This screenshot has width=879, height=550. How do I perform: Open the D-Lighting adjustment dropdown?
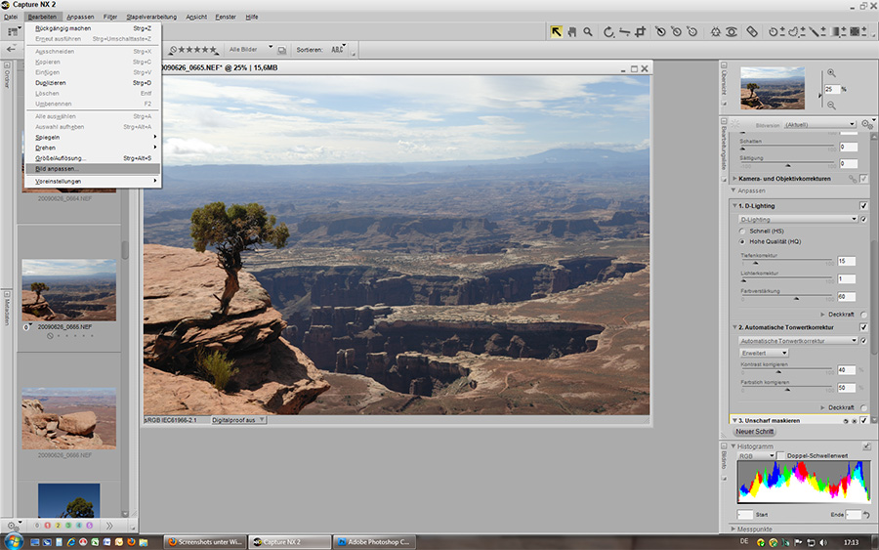pyautogui.click(x=798, y=219)
